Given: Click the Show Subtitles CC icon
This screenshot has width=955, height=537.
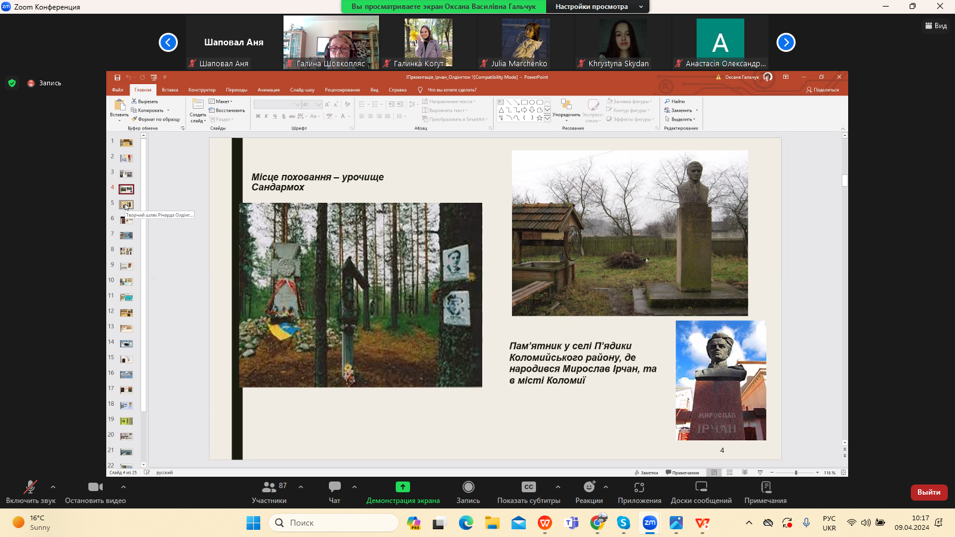Looking at the screenshot, I should (x=528, y=487).
